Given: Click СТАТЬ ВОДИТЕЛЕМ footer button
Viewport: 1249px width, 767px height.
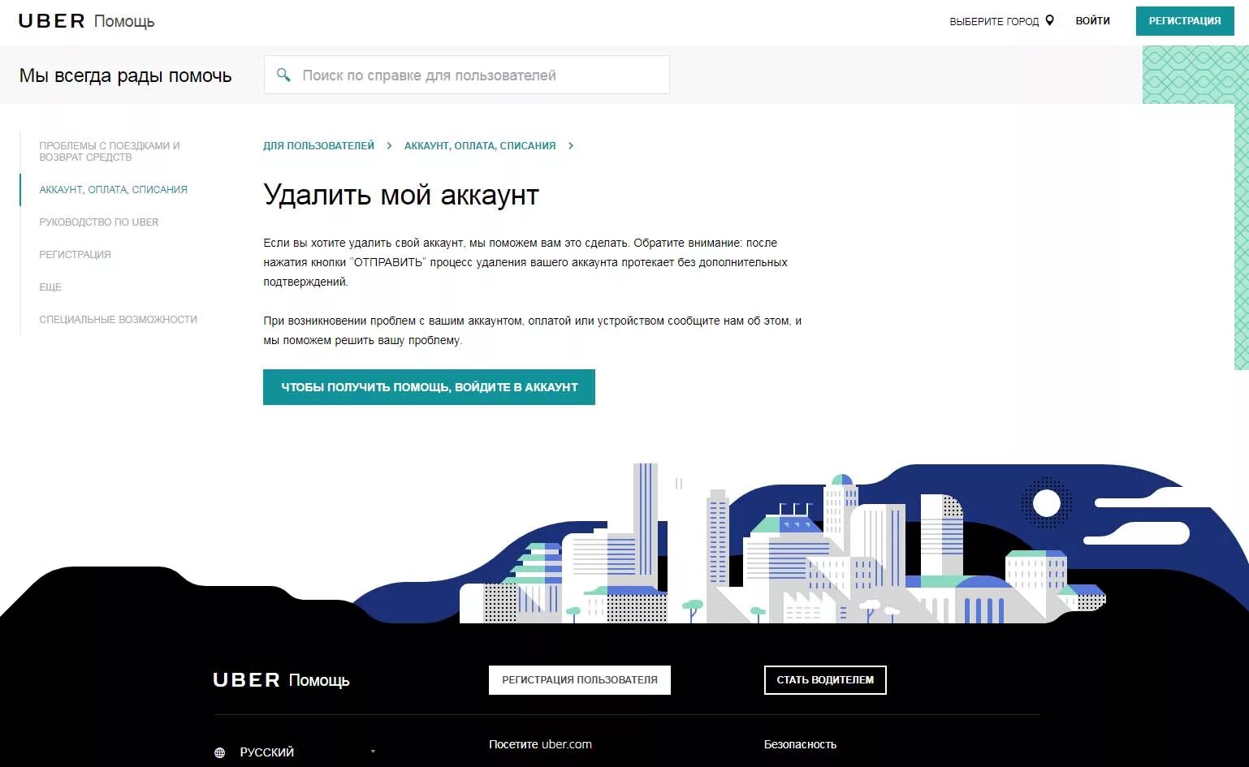Looking at the screenshot, I should pyautogui.click(x=825, y=680).
